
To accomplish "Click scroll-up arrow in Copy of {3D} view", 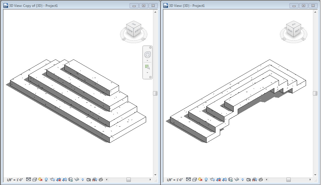I will point(155,12).
